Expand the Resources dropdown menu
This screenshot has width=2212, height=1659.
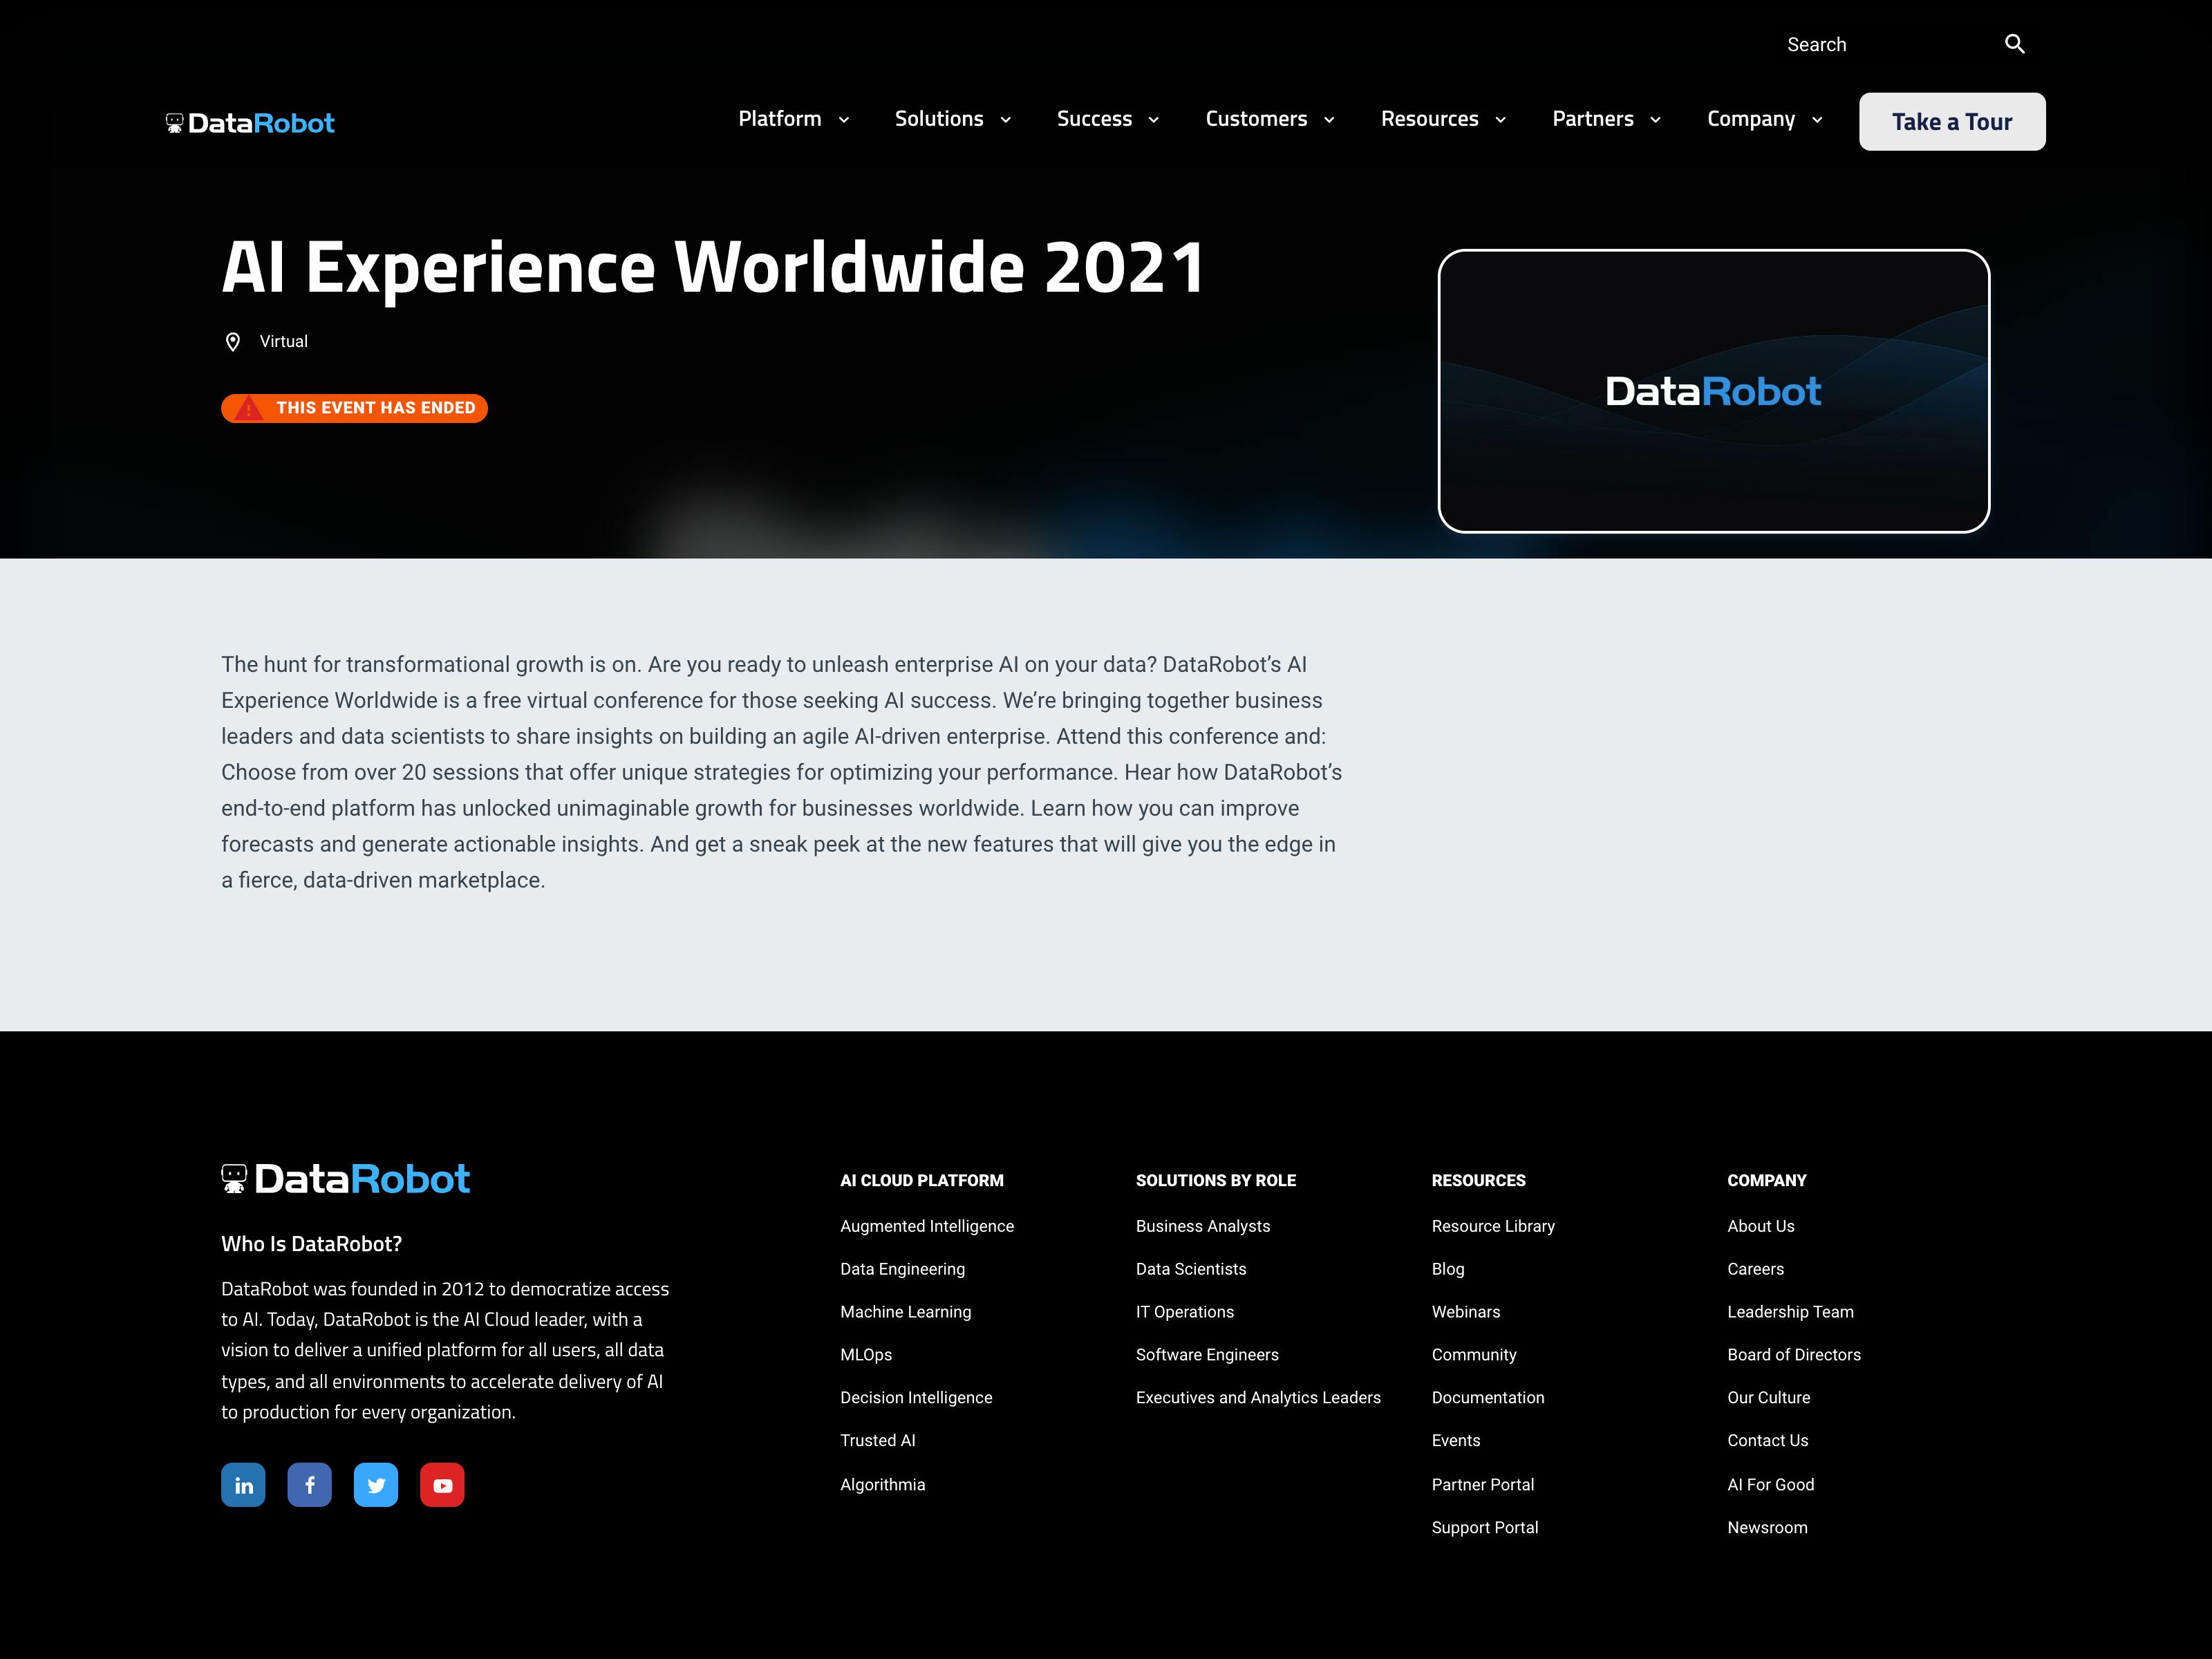coord(1442,119)
